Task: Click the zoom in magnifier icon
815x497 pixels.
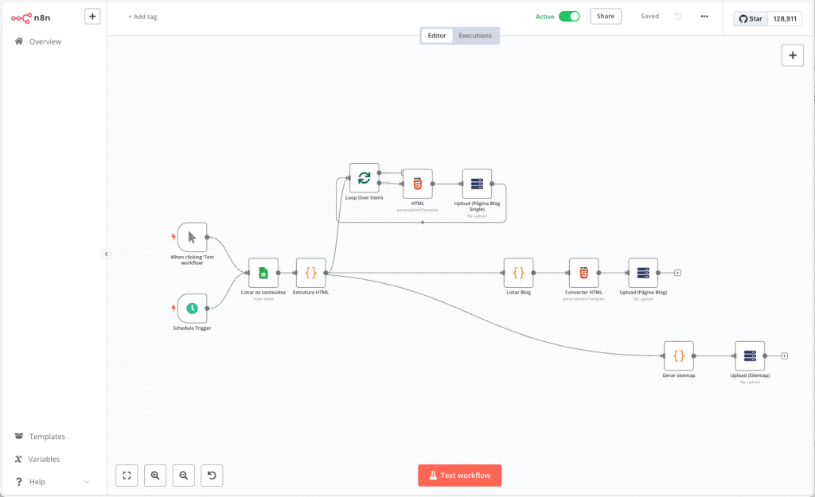Action: coord(155,476)
